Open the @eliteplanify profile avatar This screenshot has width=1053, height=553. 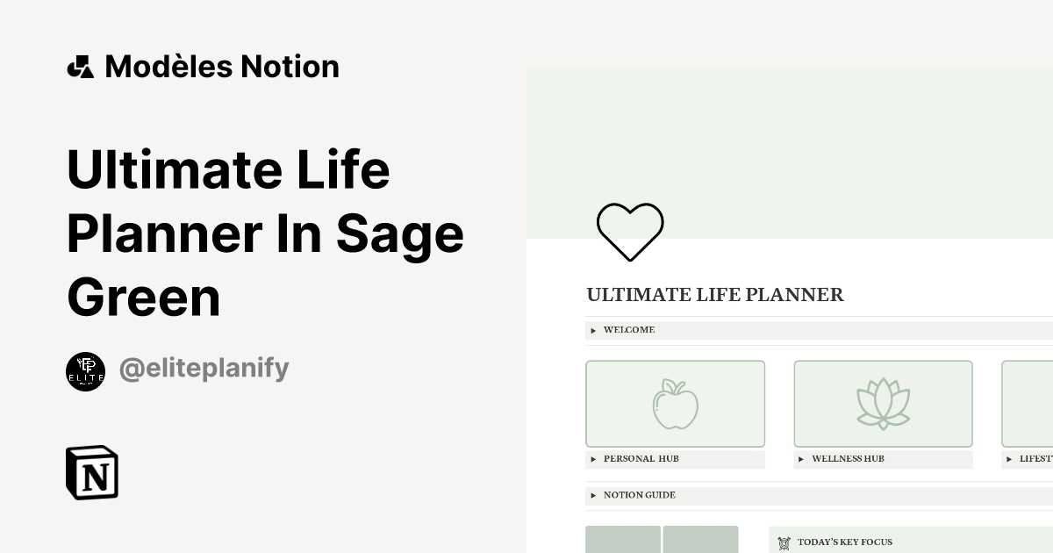85,370
